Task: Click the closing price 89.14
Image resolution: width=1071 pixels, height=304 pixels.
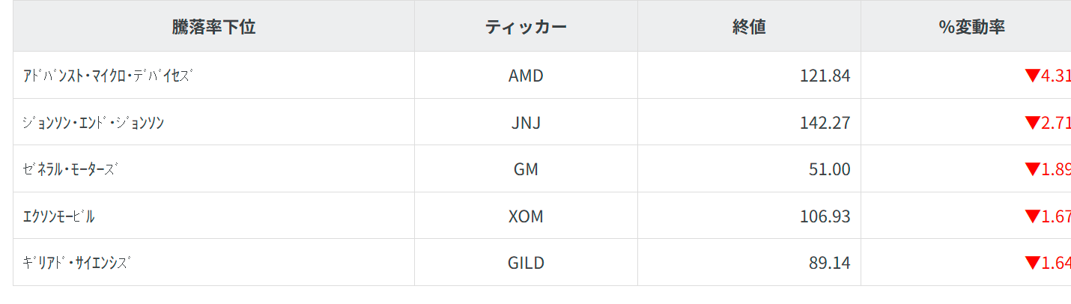Action: coord(830,263)
